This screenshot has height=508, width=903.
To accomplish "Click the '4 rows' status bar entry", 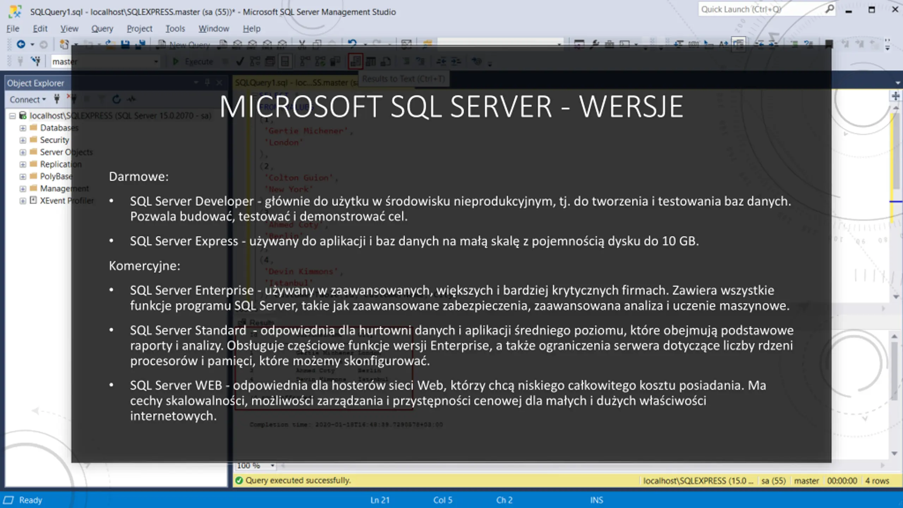I will coord(877,481).
